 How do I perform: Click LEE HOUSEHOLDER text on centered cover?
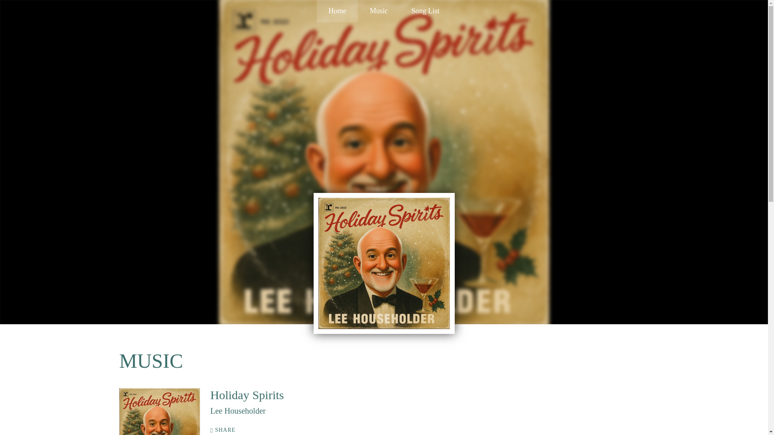point(381,319)
